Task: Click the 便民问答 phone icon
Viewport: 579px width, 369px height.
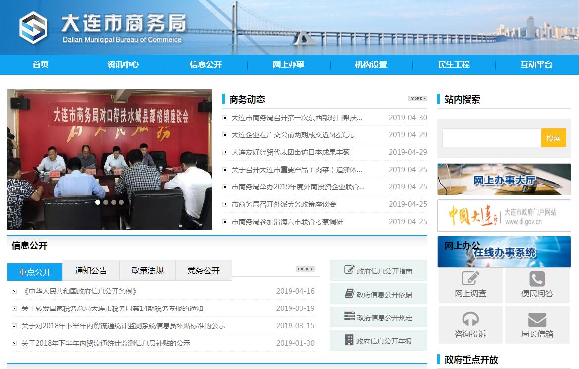Action: pos(537,278)
